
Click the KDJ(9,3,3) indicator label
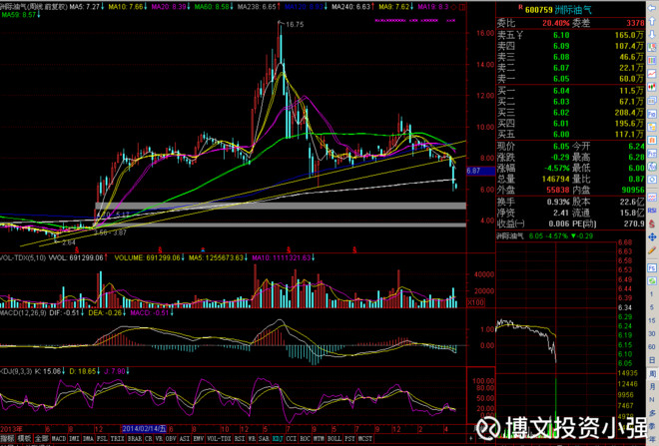[x=16, y=371]
